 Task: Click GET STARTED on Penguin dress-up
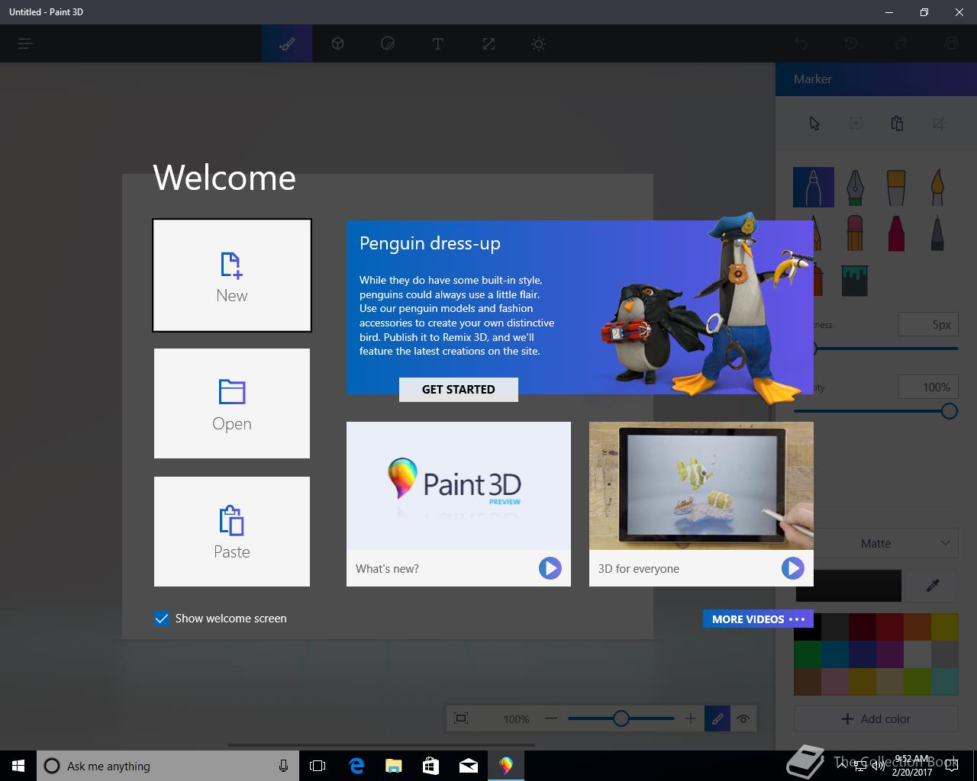459,389
